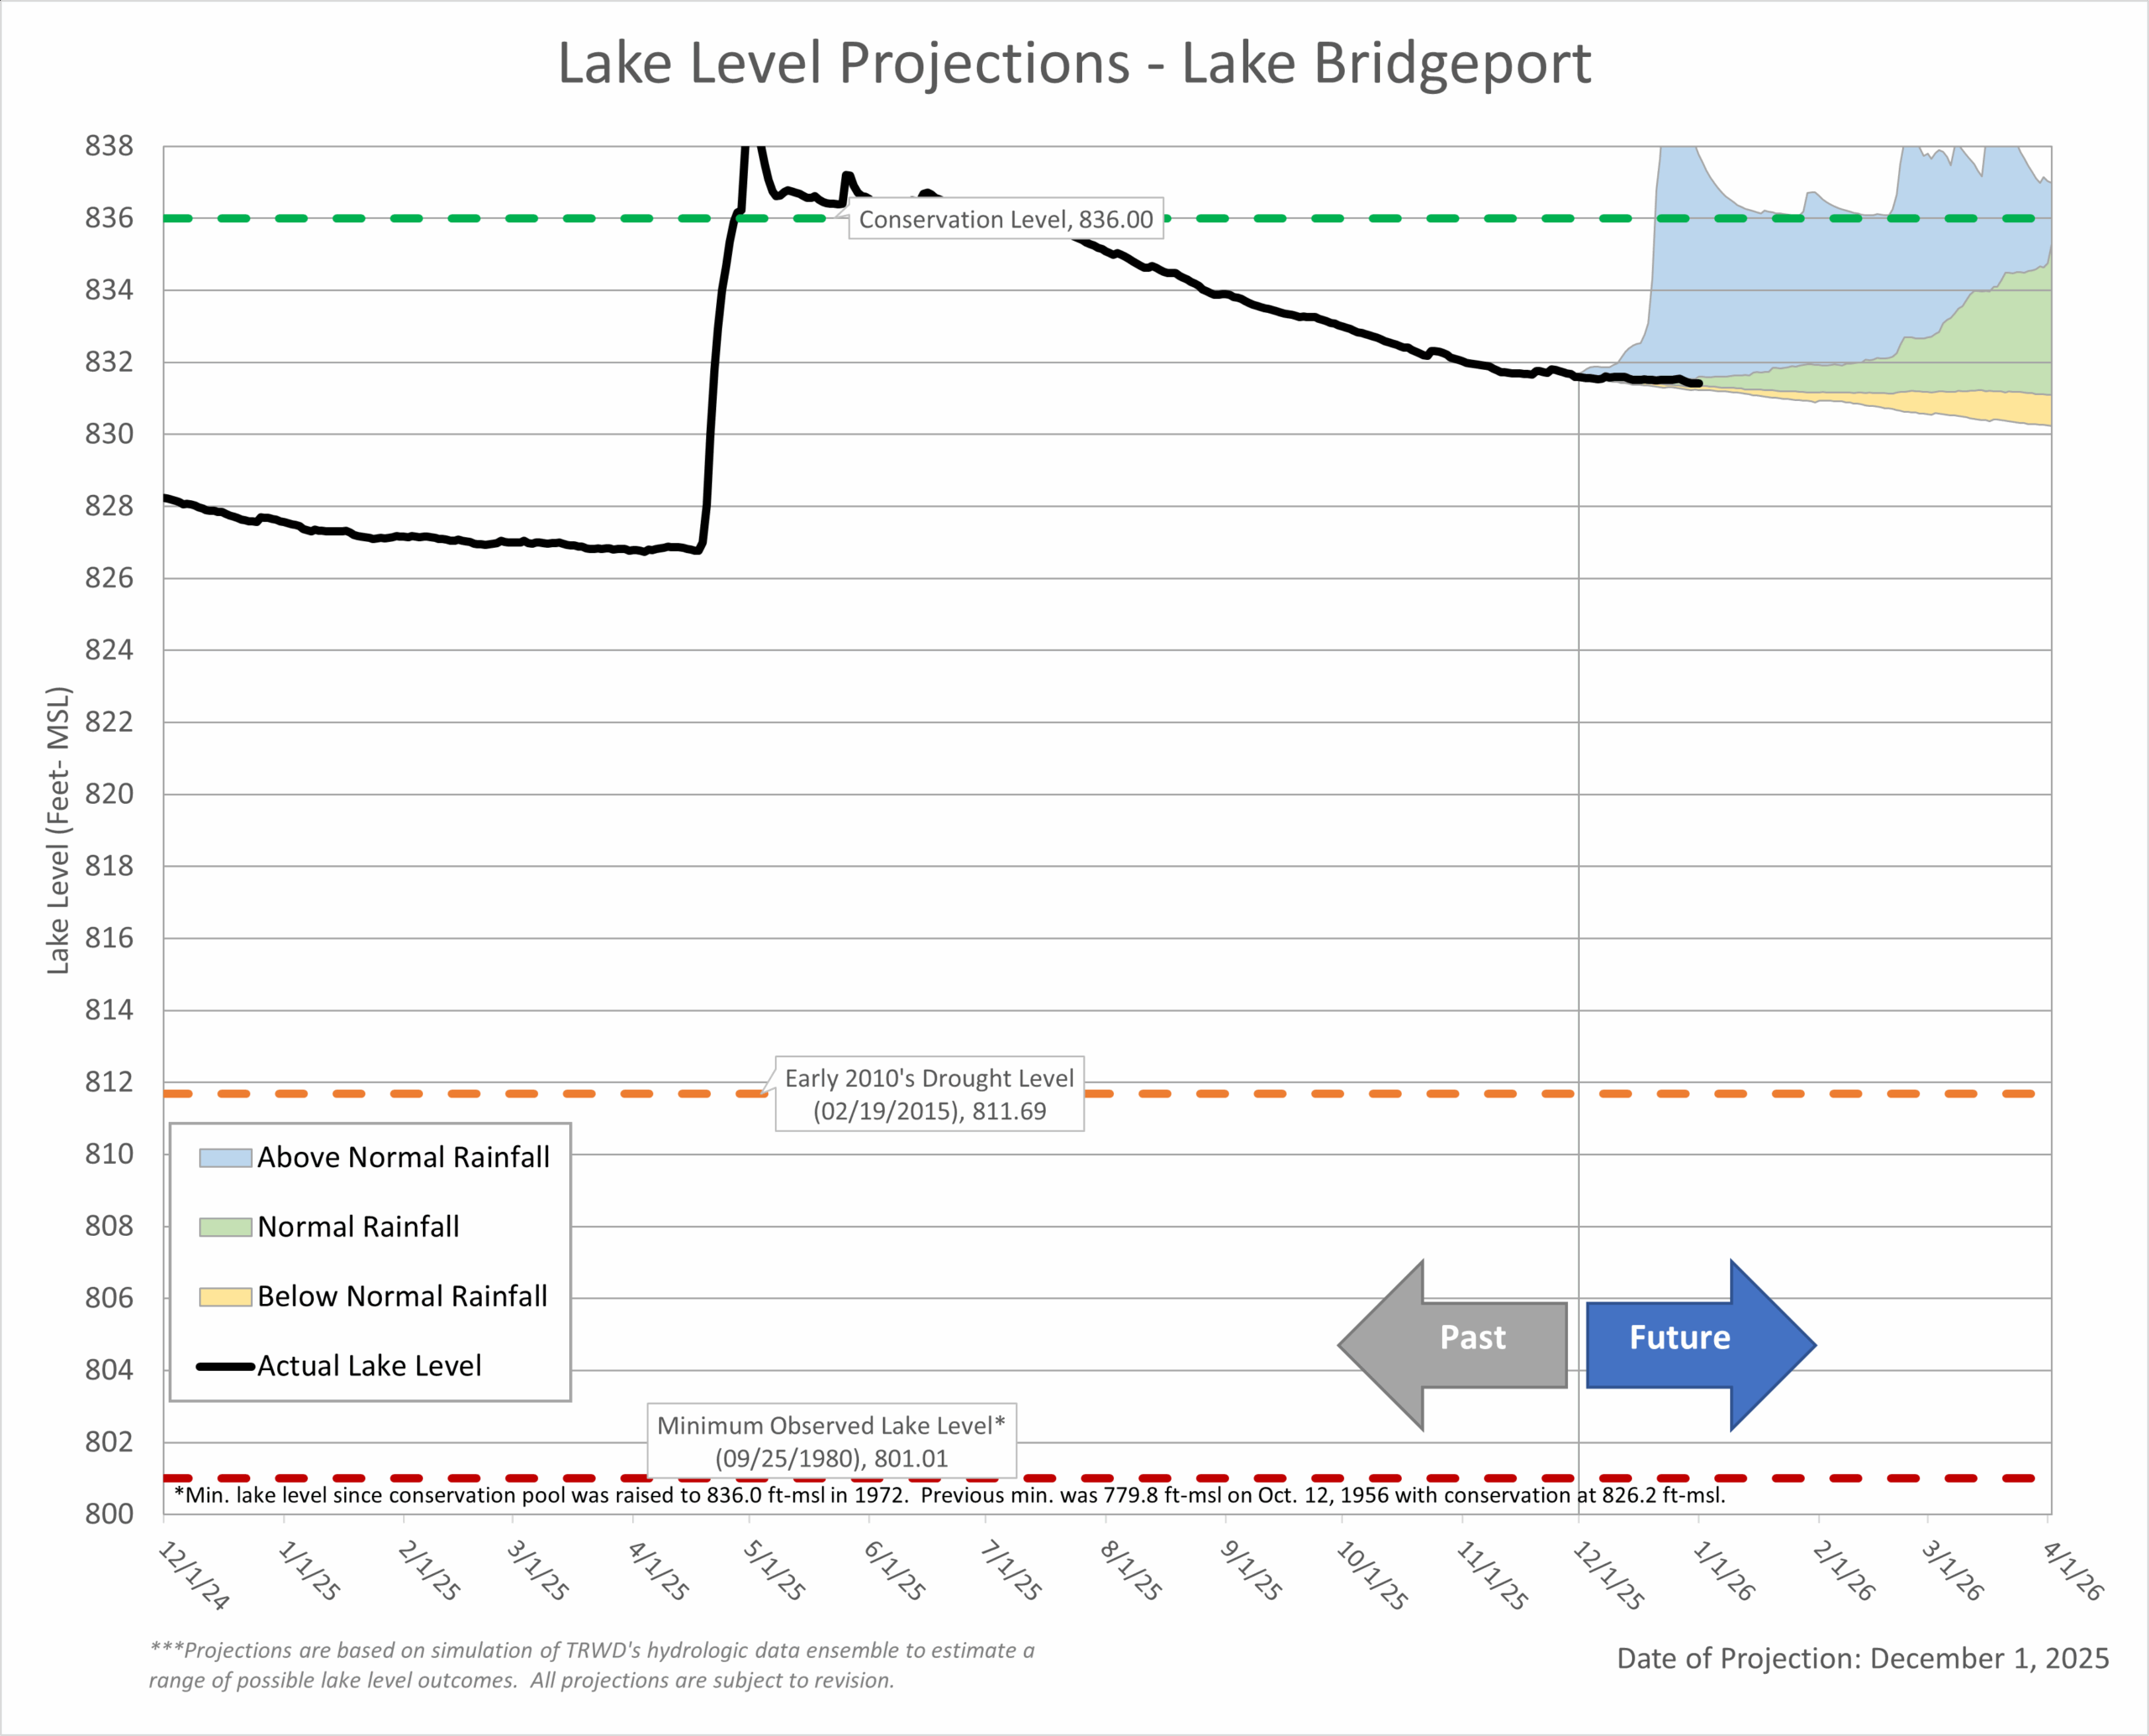The height and width of the screenshot is (1736, 2149).
Task: Click the chart title Lake Level Projections
Action: (x=1074, y=64)
